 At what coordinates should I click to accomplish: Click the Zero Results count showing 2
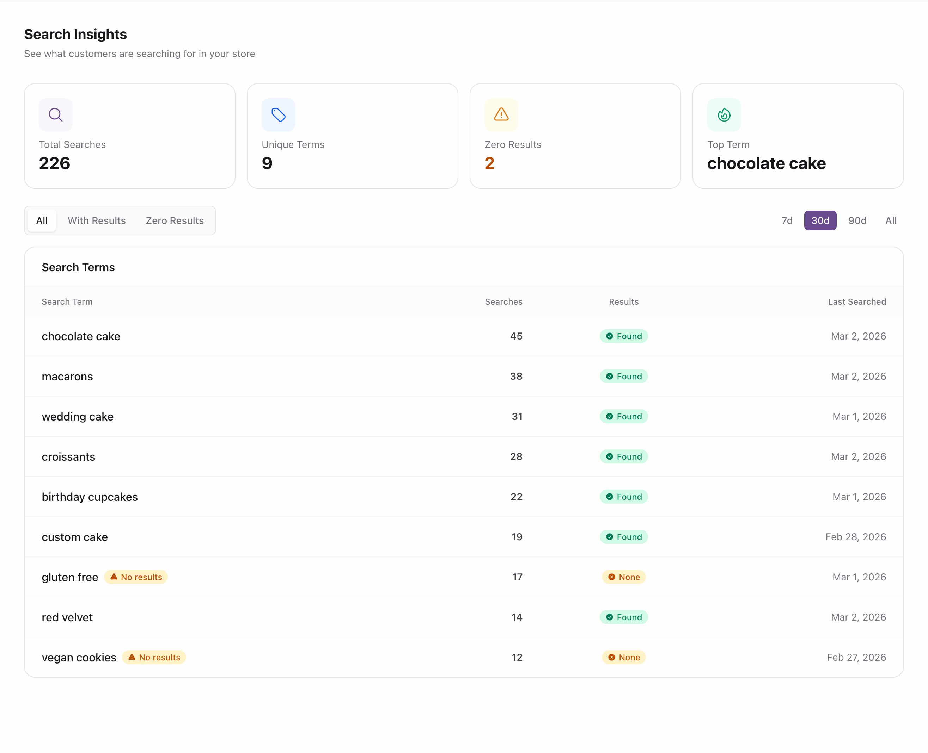489,163
